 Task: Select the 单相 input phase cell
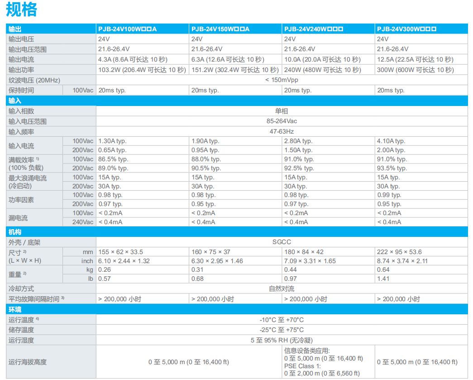tap(282, 111)
